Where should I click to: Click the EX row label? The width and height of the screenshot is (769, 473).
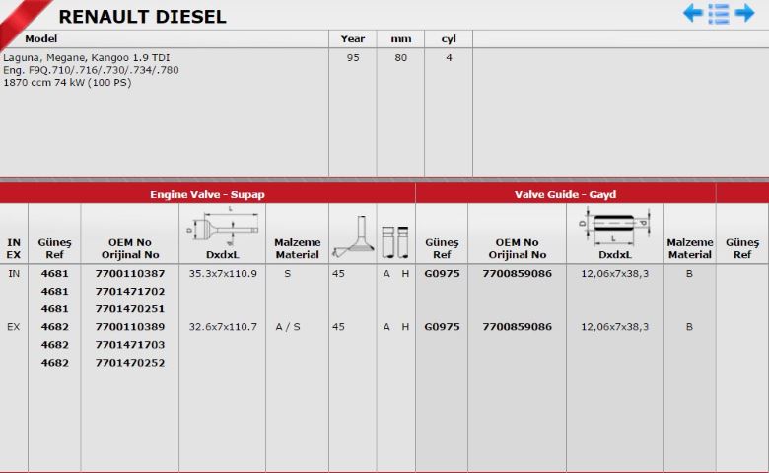pyautogui.click(x=14, y=326)
